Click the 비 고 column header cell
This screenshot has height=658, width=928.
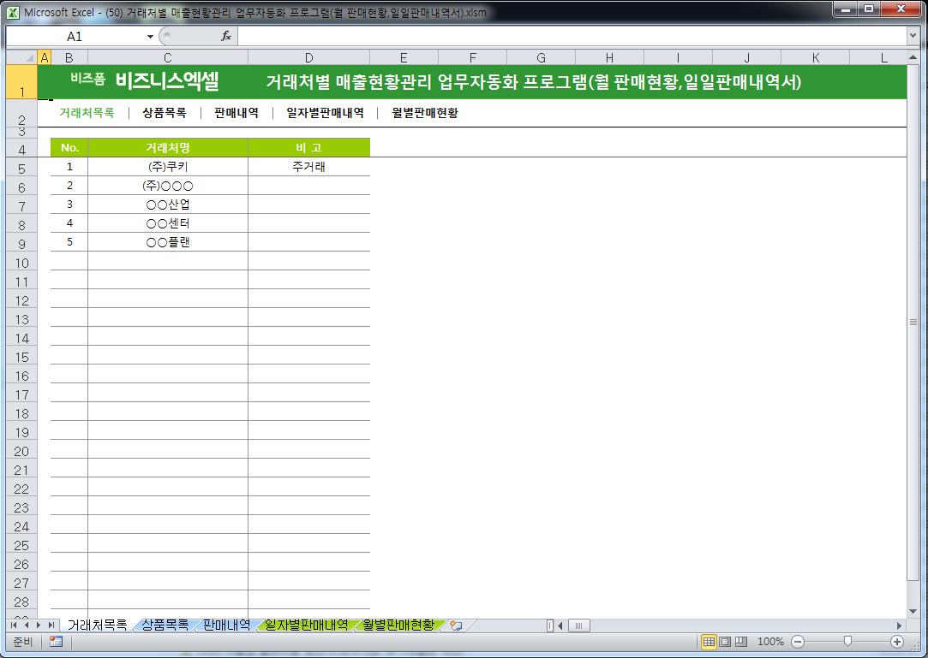(x=309, y=148)
